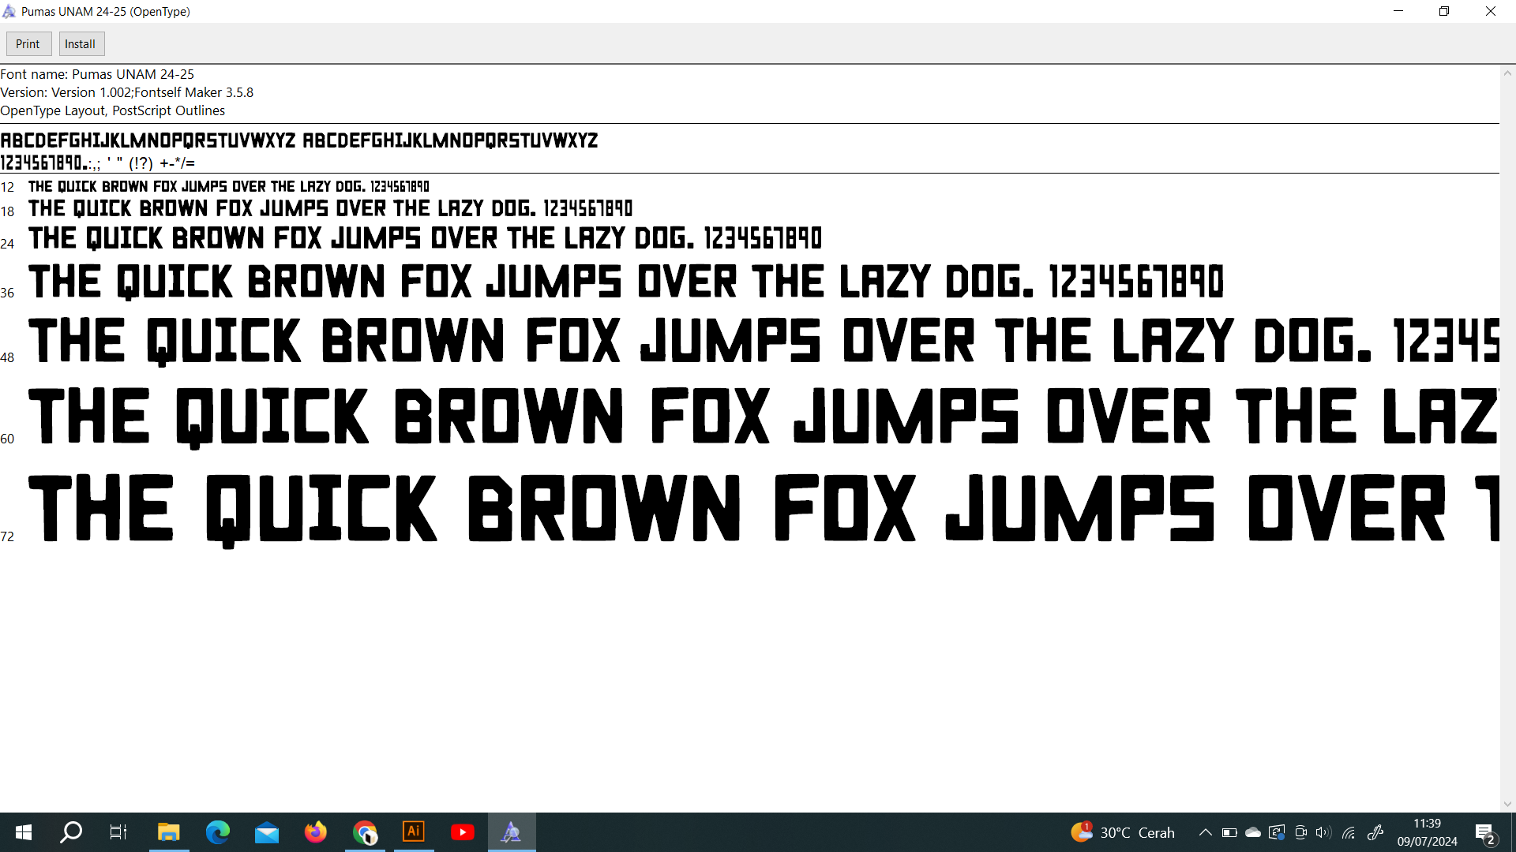The width and height of the screenshot is (1516, 852).
Task: Expand hidden system tray icons
Action: click(x=1205, y=832)
